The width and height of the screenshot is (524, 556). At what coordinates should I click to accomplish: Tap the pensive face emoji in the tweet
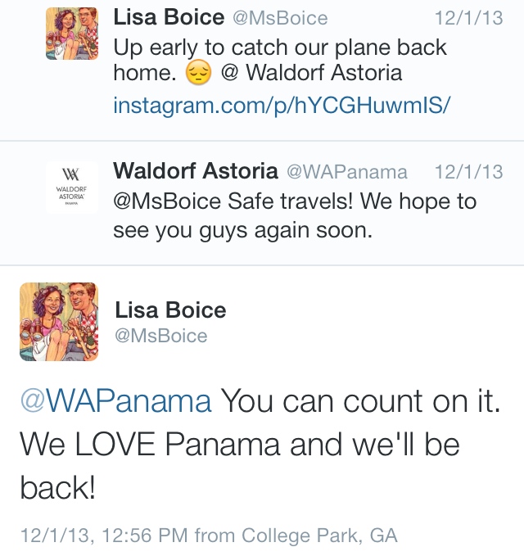click(x=198, y=75)
